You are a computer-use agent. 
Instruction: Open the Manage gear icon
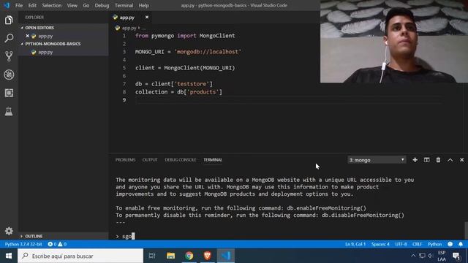click(9, 231)
